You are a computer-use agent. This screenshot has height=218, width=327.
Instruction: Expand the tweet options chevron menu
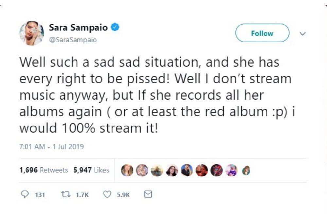pos(303,33)
